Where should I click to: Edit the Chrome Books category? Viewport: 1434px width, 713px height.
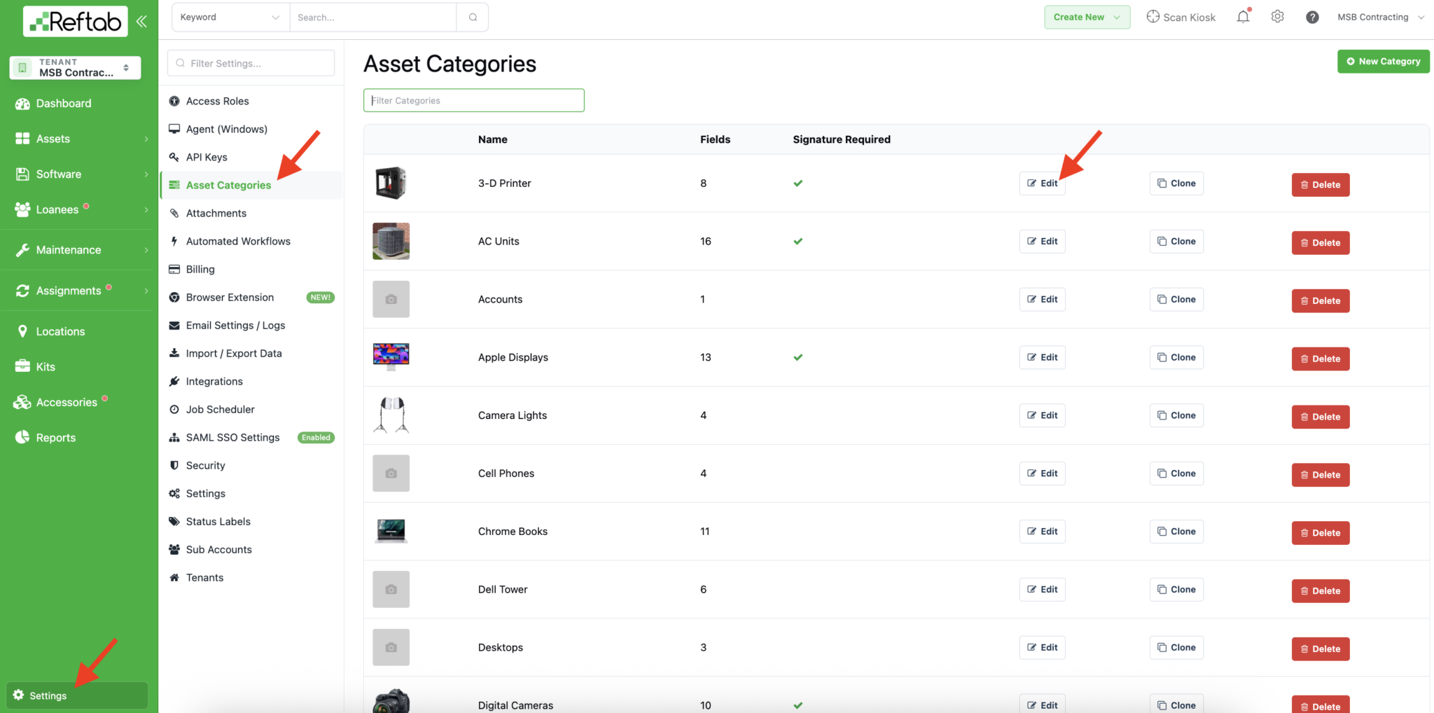(1042, 532)
